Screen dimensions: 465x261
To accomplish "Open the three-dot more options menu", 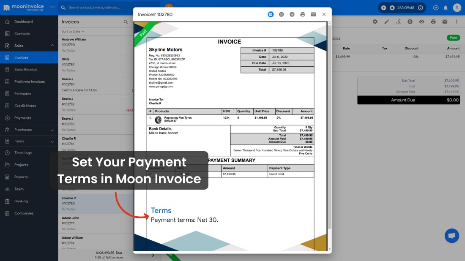I will (x=457, y=22).
